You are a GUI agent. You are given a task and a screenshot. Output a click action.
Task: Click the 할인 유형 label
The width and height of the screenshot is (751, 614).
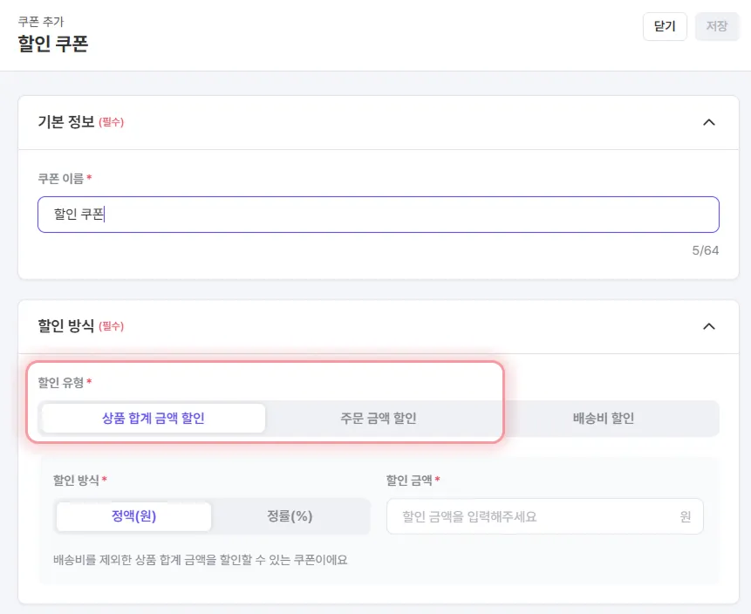click(61, 382)
